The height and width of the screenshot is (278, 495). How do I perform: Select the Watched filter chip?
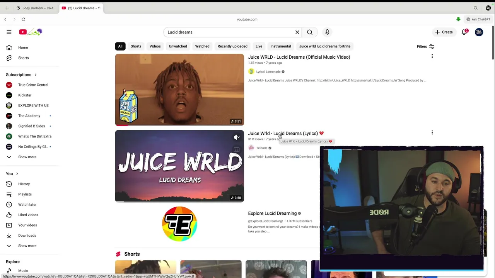pyautogui.click(x=202, y=46)
